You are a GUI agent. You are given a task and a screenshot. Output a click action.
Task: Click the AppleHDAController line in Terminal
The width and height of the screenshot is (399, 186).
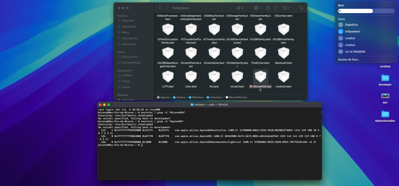click(209, 132)
